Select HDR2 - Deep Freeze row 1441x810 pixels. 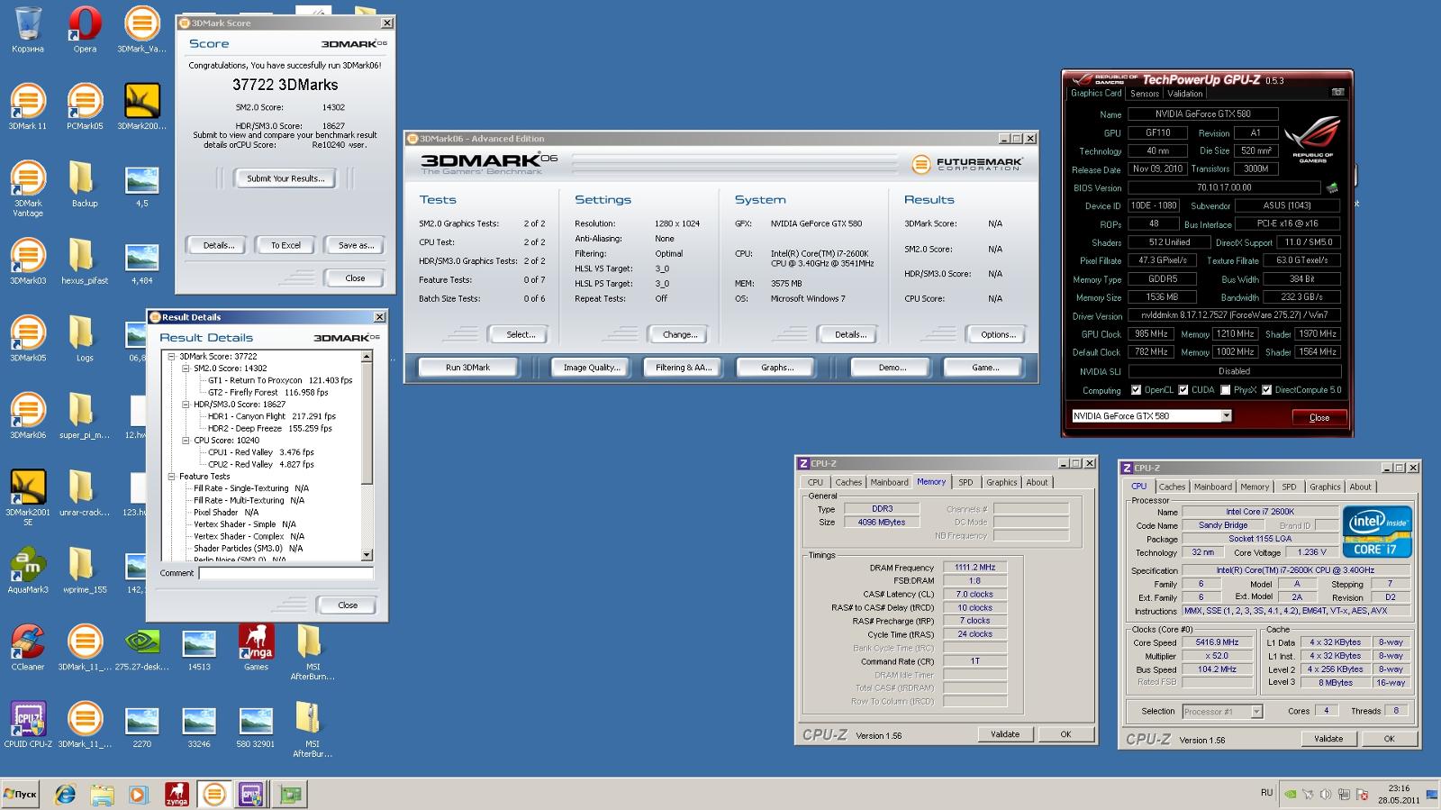270,429
